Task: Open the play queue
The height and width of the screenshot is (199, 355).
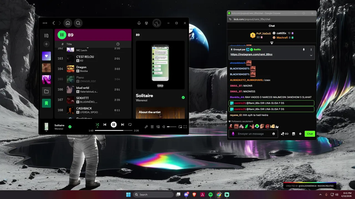Action: pos(152,127)
